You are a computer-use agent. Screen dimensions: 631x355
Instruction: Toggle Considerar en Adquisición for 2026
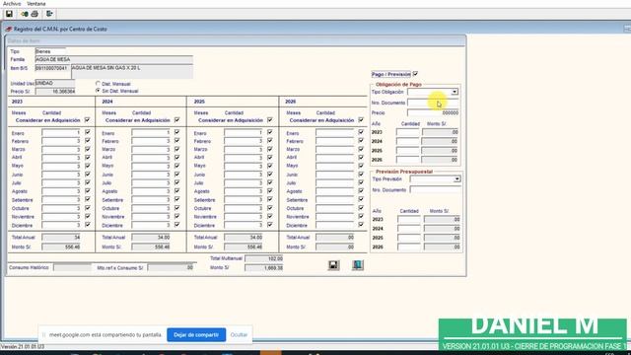(361, 120)
